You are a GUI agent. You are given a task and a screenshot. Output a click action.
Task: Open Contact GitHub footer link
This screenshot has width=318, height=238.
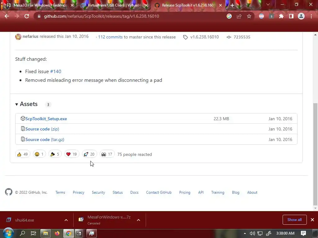(x=159, y=192)
